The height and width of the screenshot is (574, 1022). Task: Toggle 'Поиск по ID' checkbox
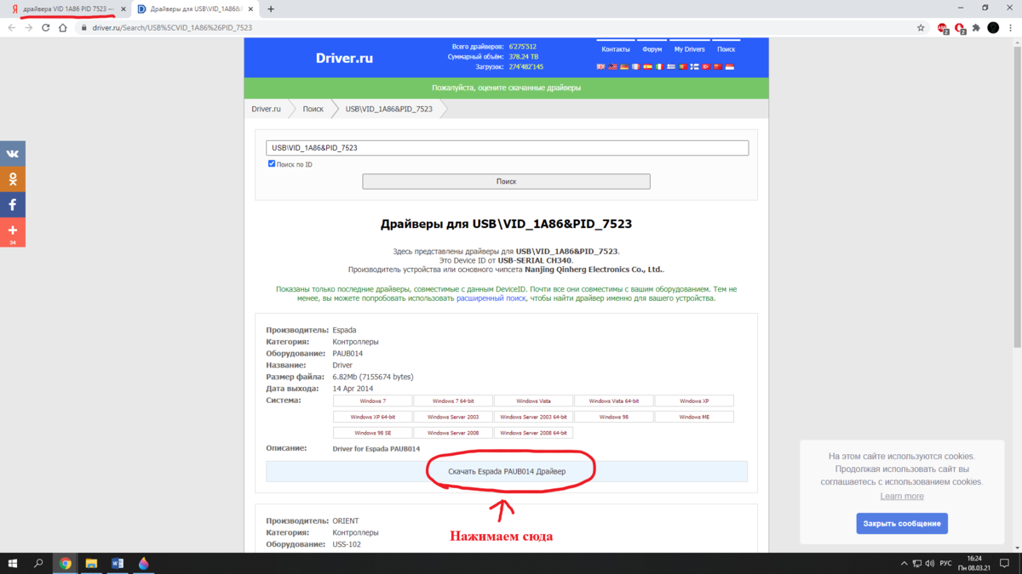coord(272,164)
